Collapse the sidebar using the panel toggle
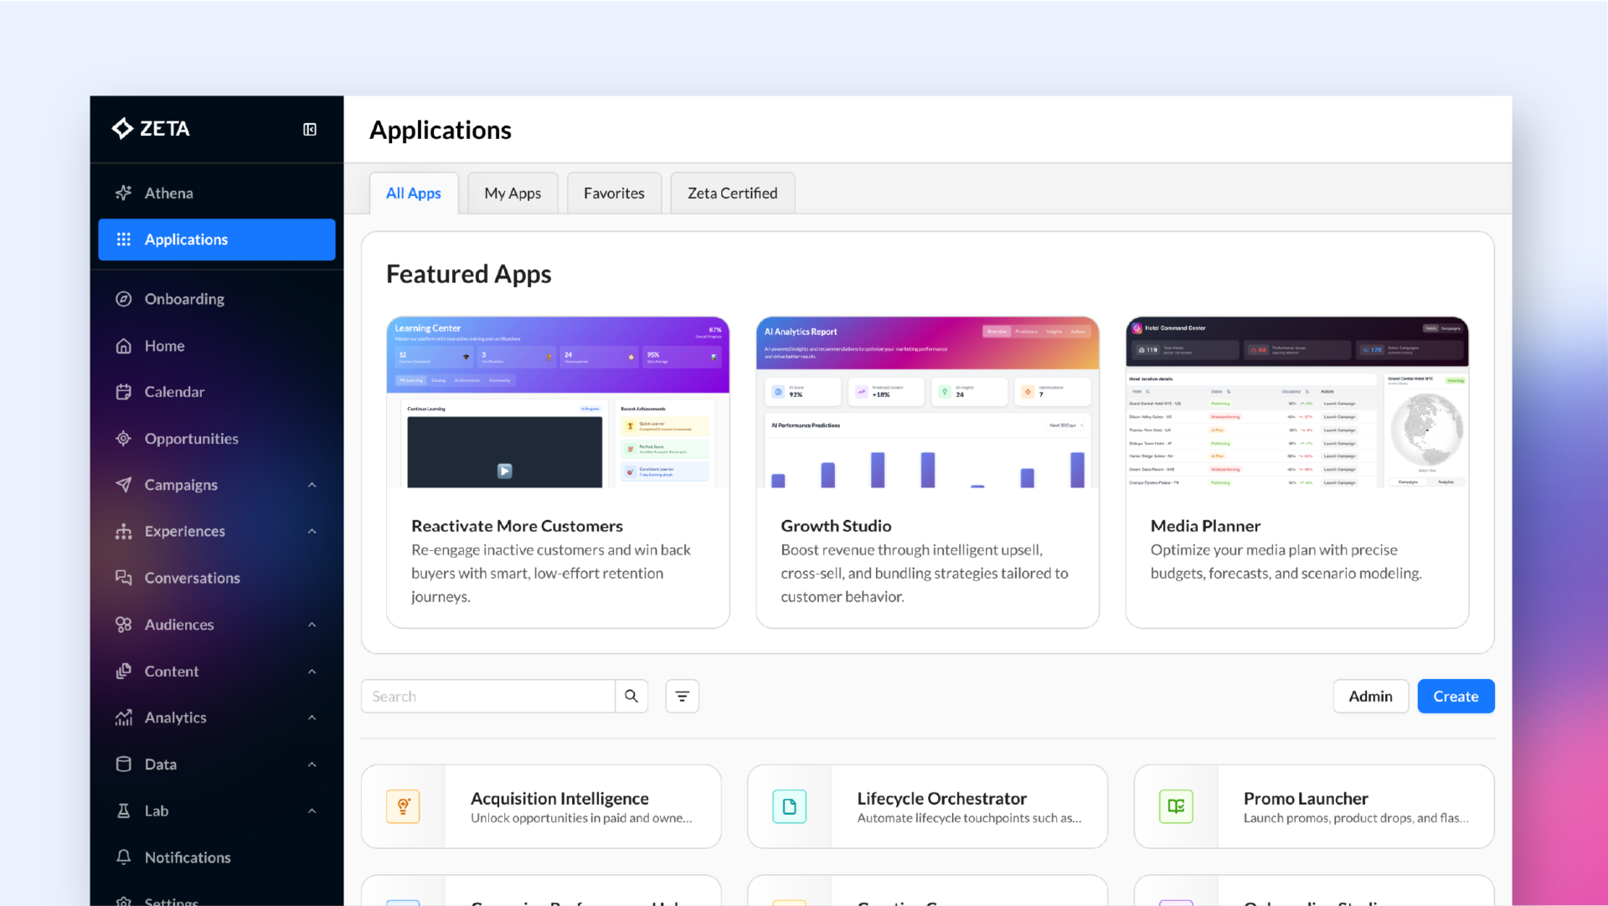 309,129
